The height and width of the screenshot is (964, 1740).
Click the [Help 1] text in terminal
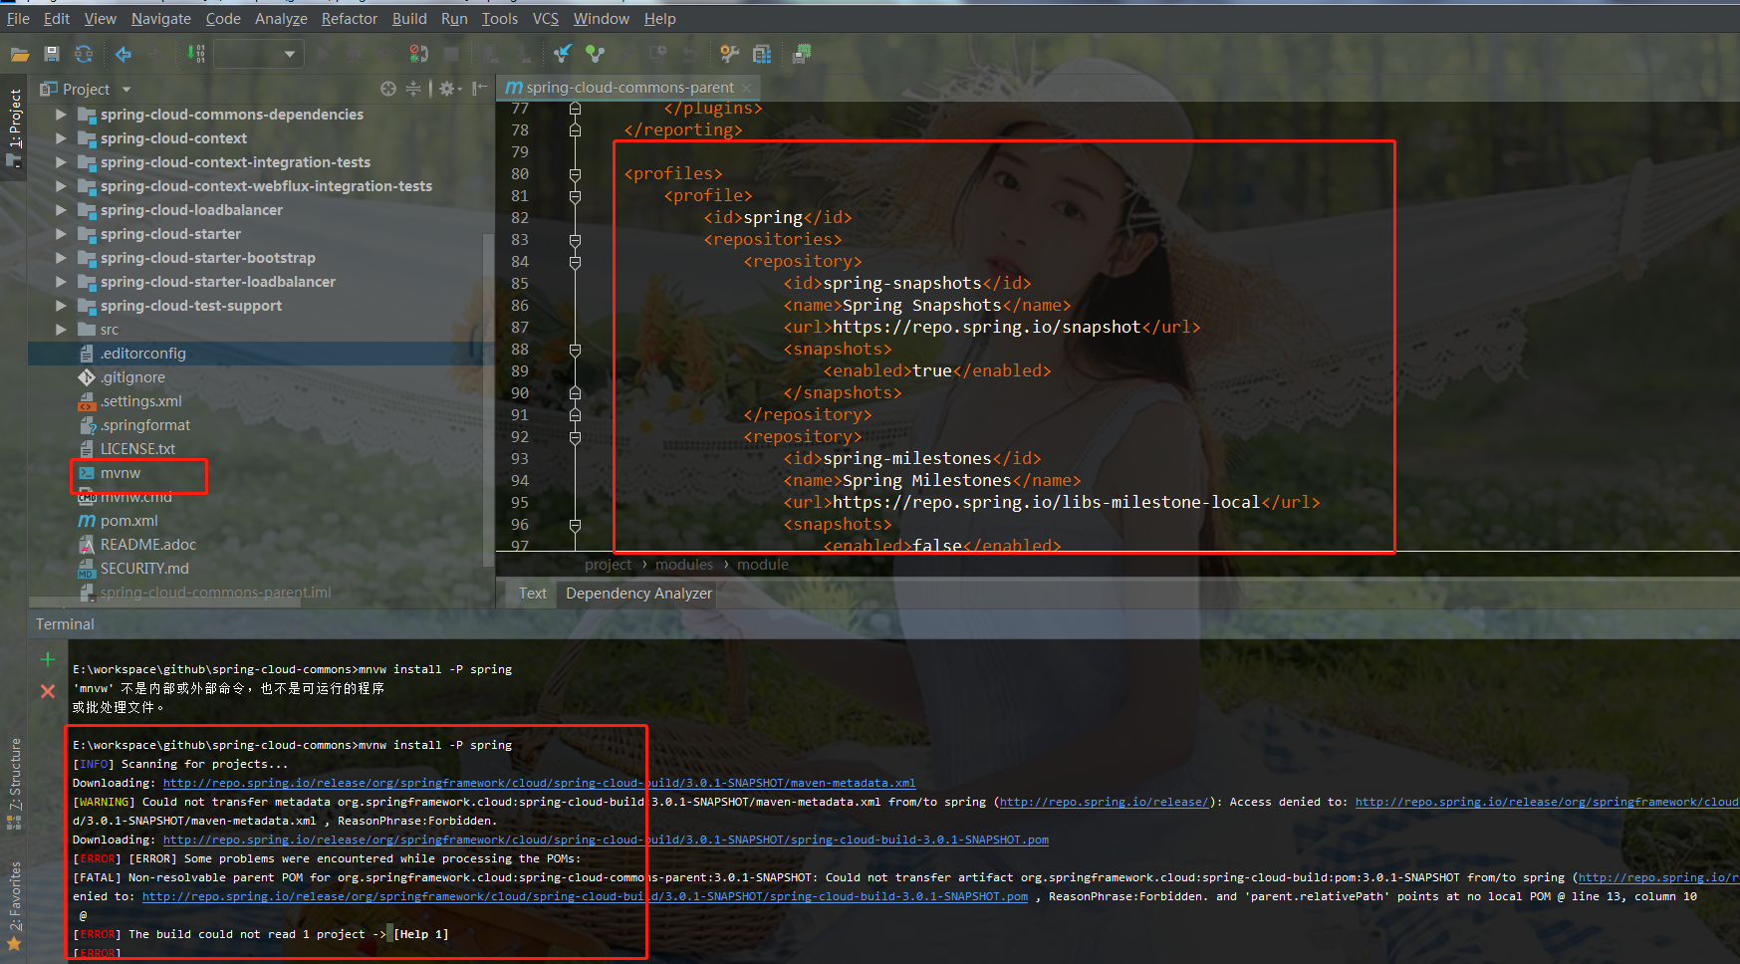pos(420,934)
